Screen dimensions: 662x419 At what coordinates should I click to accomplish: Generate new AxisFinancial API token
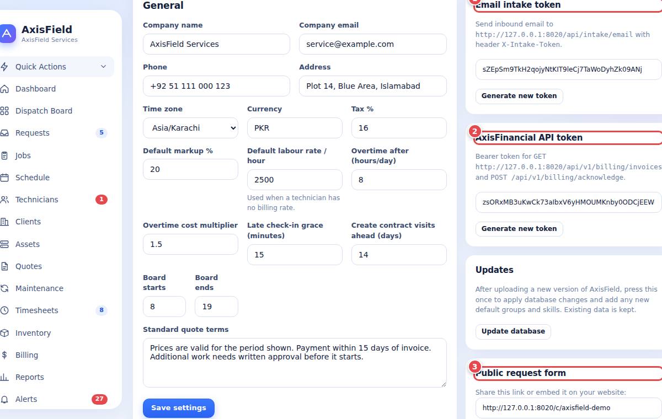pos(519,229)
